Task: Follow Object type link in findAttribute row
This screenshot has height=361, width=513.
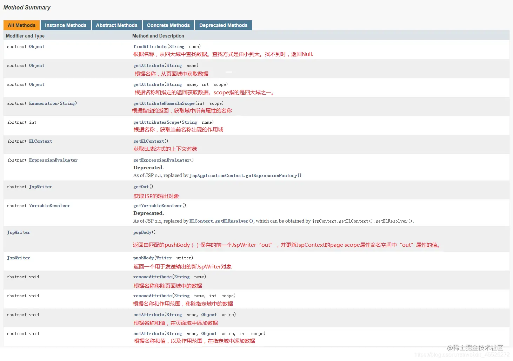Action: point(37,47)
